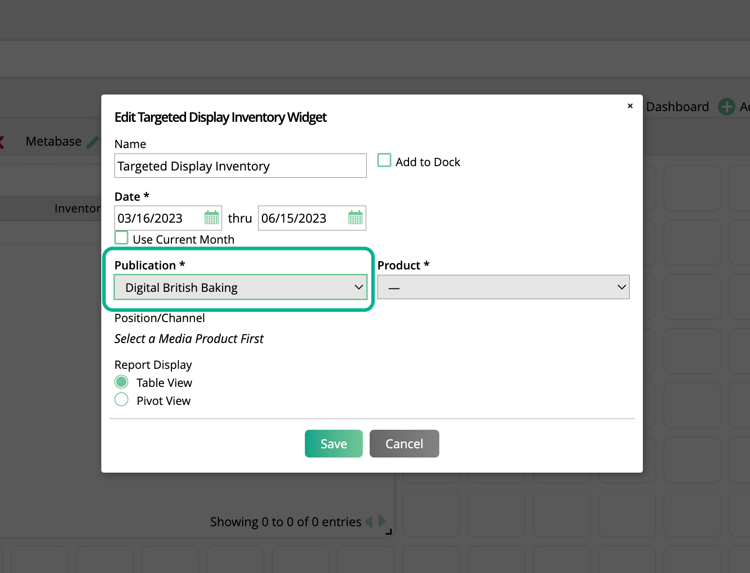Click the green plus icon beside Dashboard

pyautogui.click(x=726, y=107)
